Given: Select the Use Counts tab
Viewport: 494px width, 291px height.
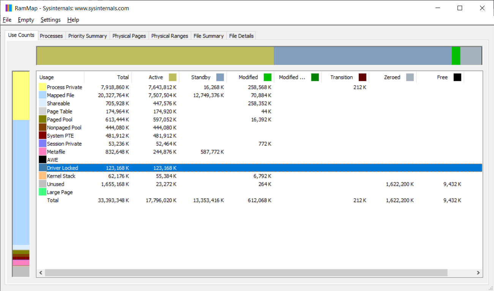Looking at the screenshot, I should pyautogui.click(x=21, y=35).
